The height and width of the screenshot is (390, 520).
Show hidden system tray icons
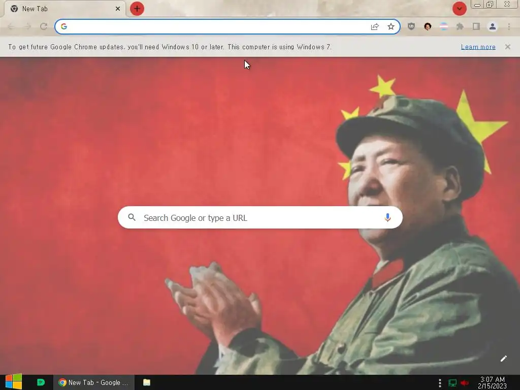point(440,383)
